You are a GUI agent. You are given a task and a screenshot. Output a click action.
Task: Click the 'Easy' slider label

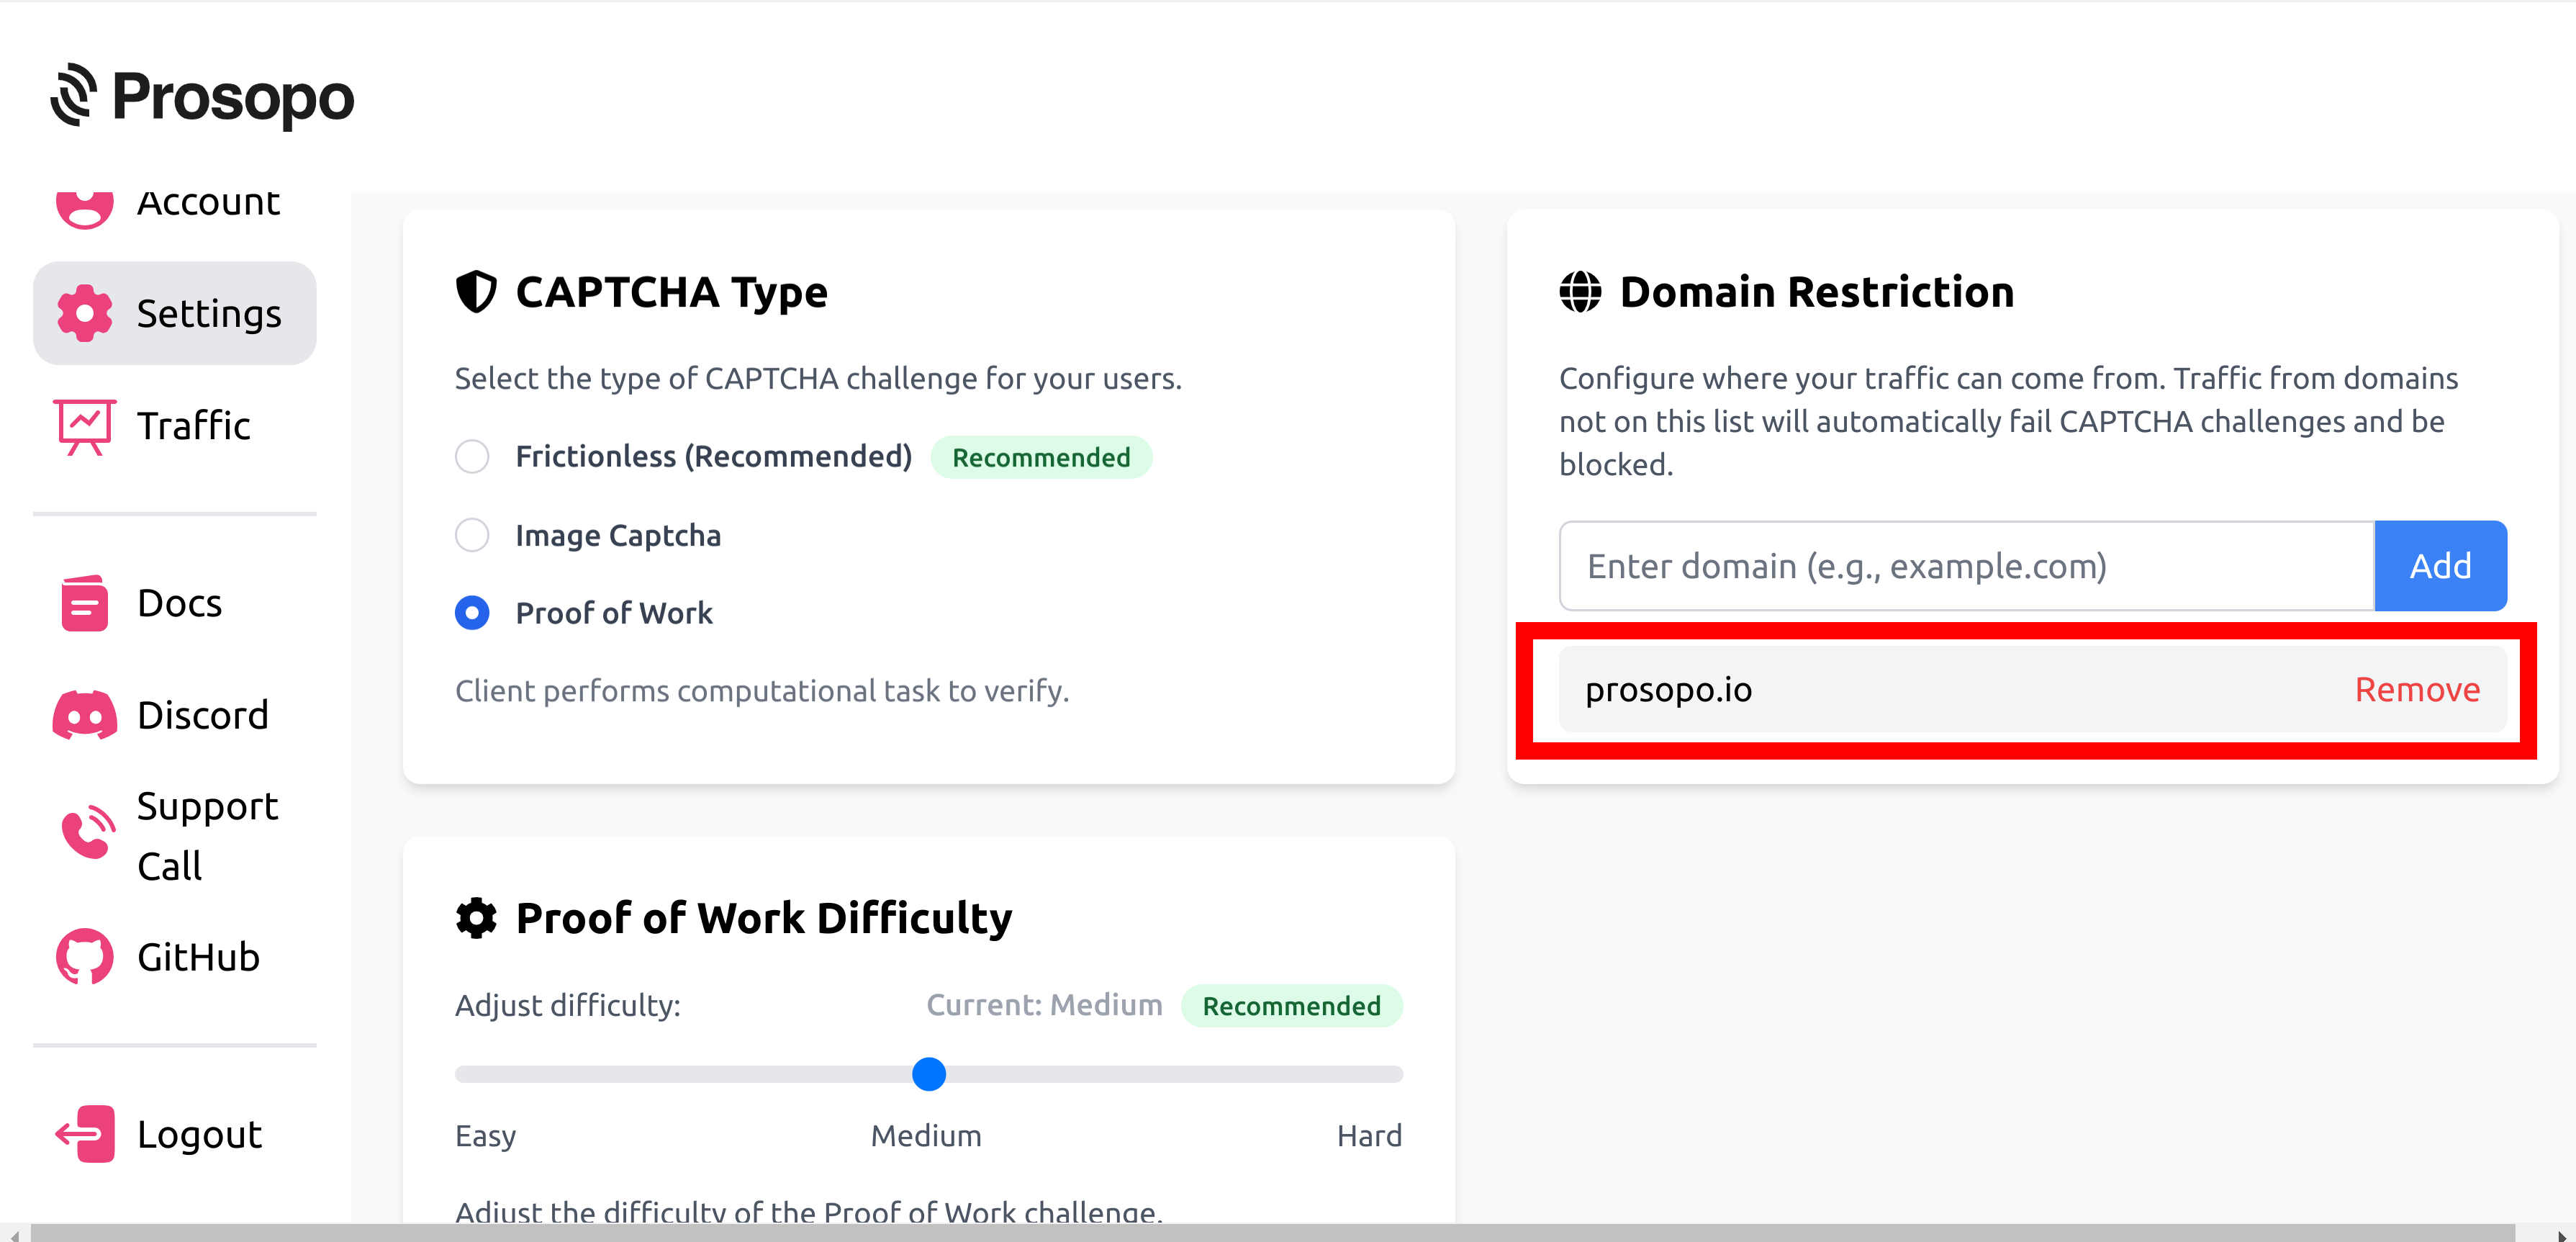485,1136
